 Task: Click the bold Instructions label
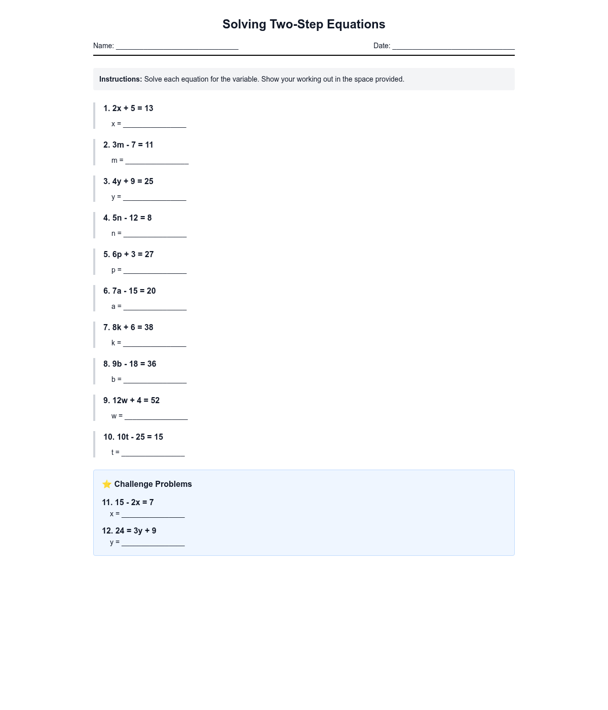pyautogui.click(x=121, y=79)
